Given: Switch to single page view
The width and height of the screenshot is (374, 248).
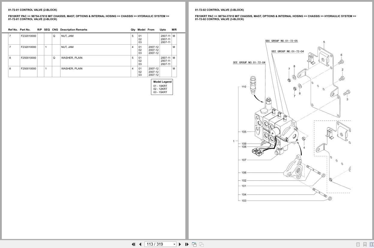Looking at the screenshot, I should tap(358, 244).
